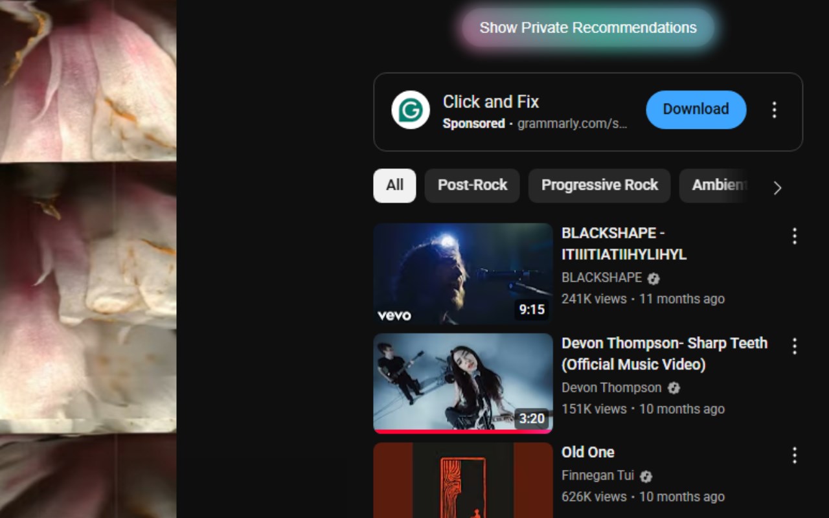Open more options for Sharp Teeth video
Image resolution: width=829 pixels, height=518 pixels.
(x=795, y=346)
